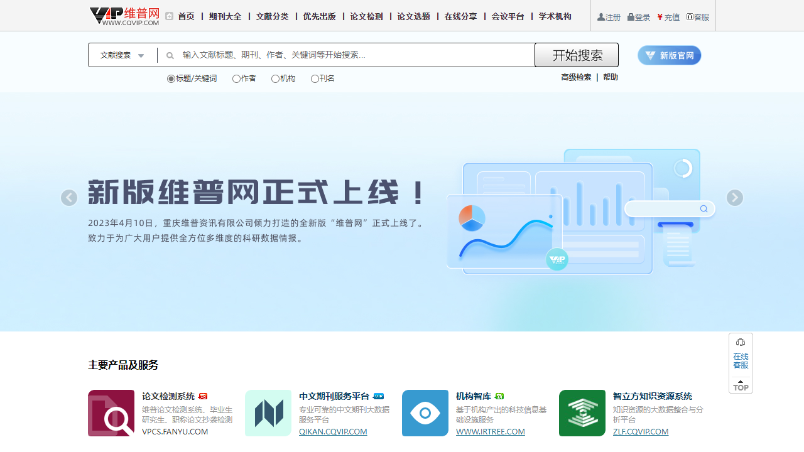Click the QIKAN.CQVIP.COM link
The image size is (804, 452).
(333, 432)
